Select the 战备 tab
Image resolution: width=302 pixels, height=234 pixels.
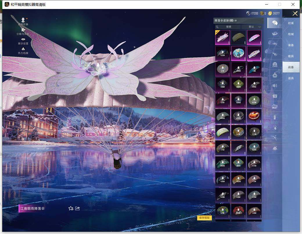click(291, 67)
